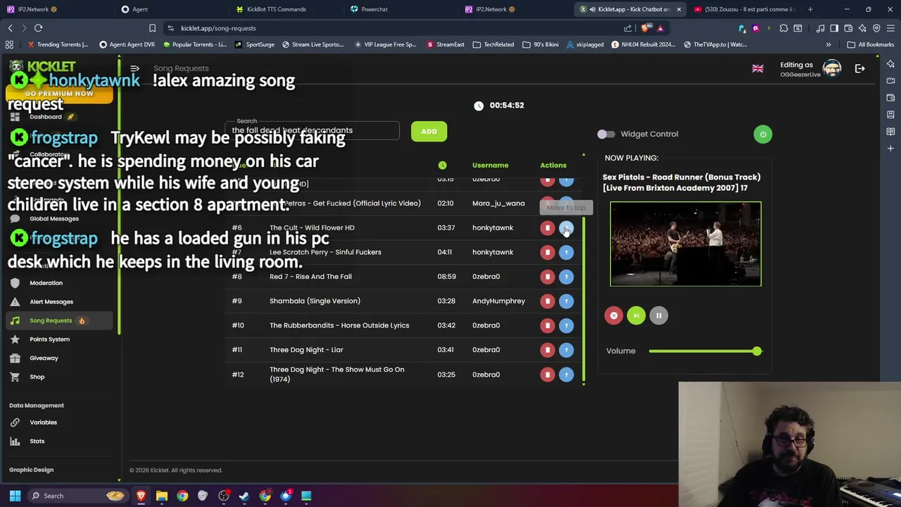Viewport: 901px width, 507px height.
Task: Open the OGGeezerLive profile avatar
Action: click(x=832, y=68)
